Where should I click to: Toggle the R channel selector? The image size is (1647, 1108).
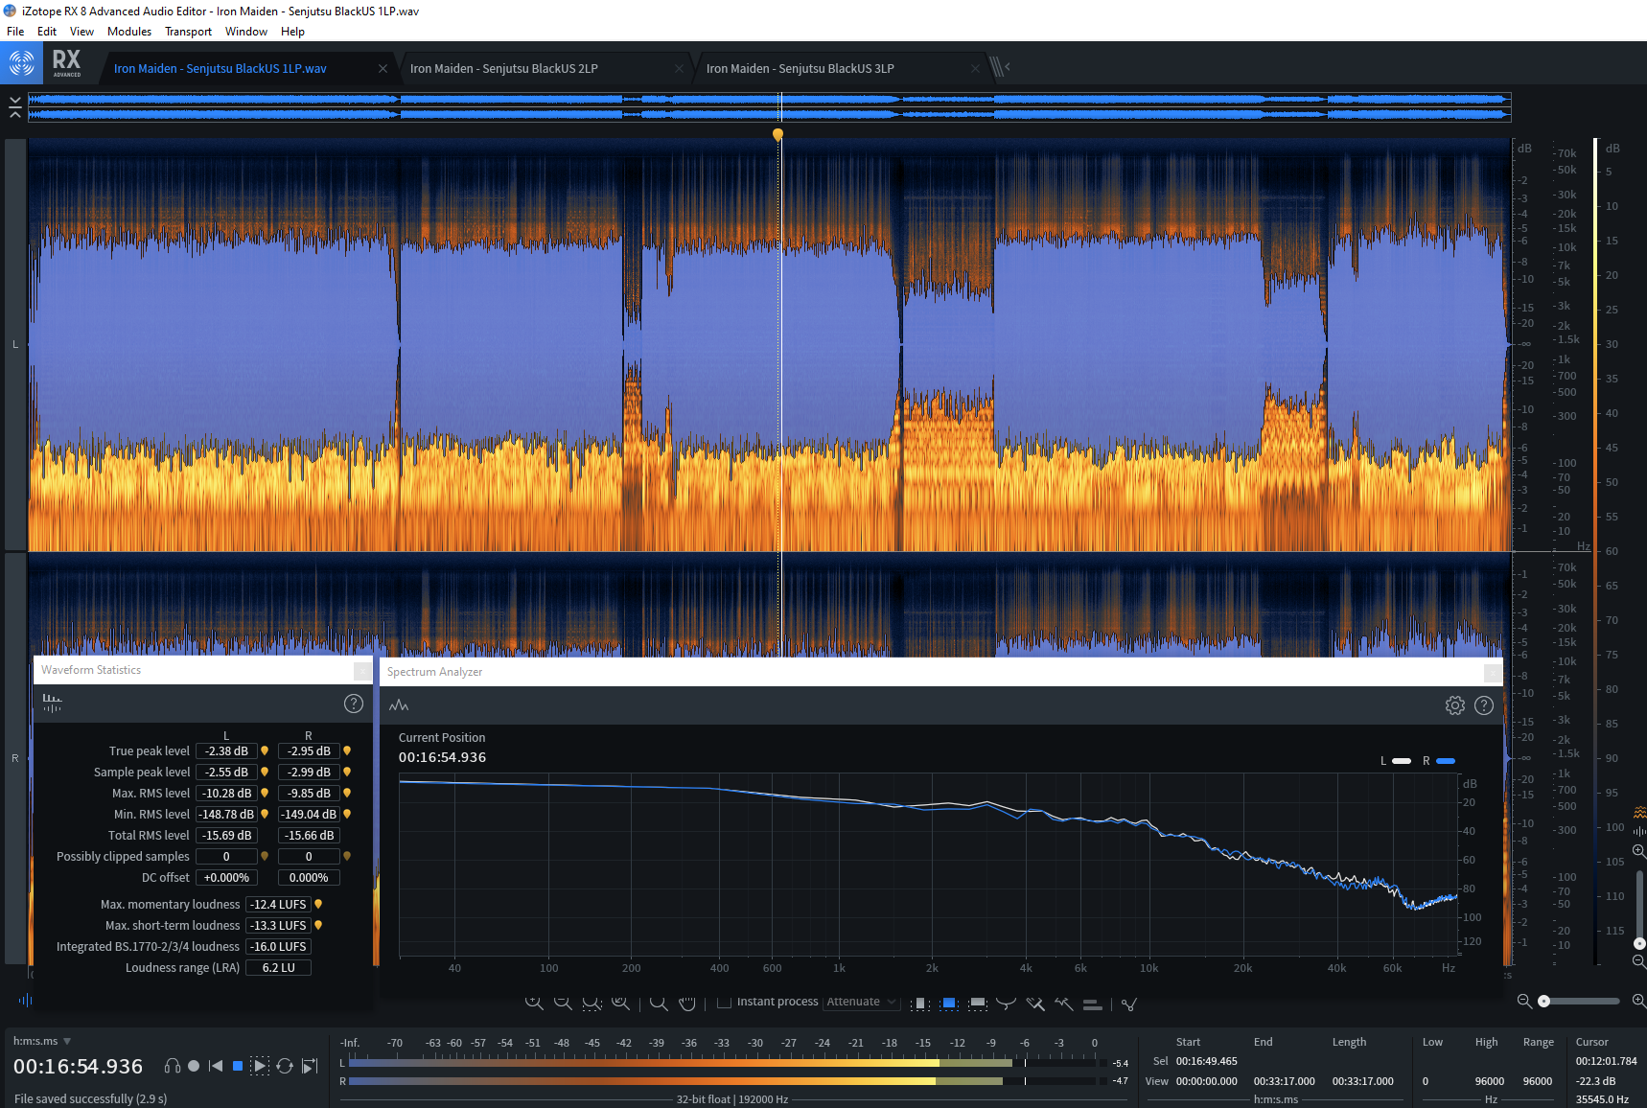[14, 758]
